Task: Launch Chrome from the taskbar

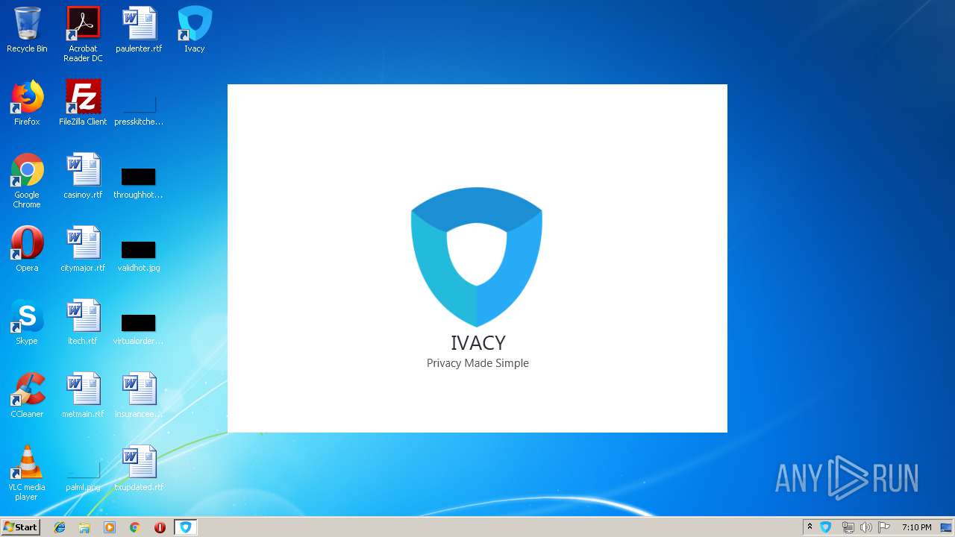Action: pyautogui.click(x=135, y=527)
